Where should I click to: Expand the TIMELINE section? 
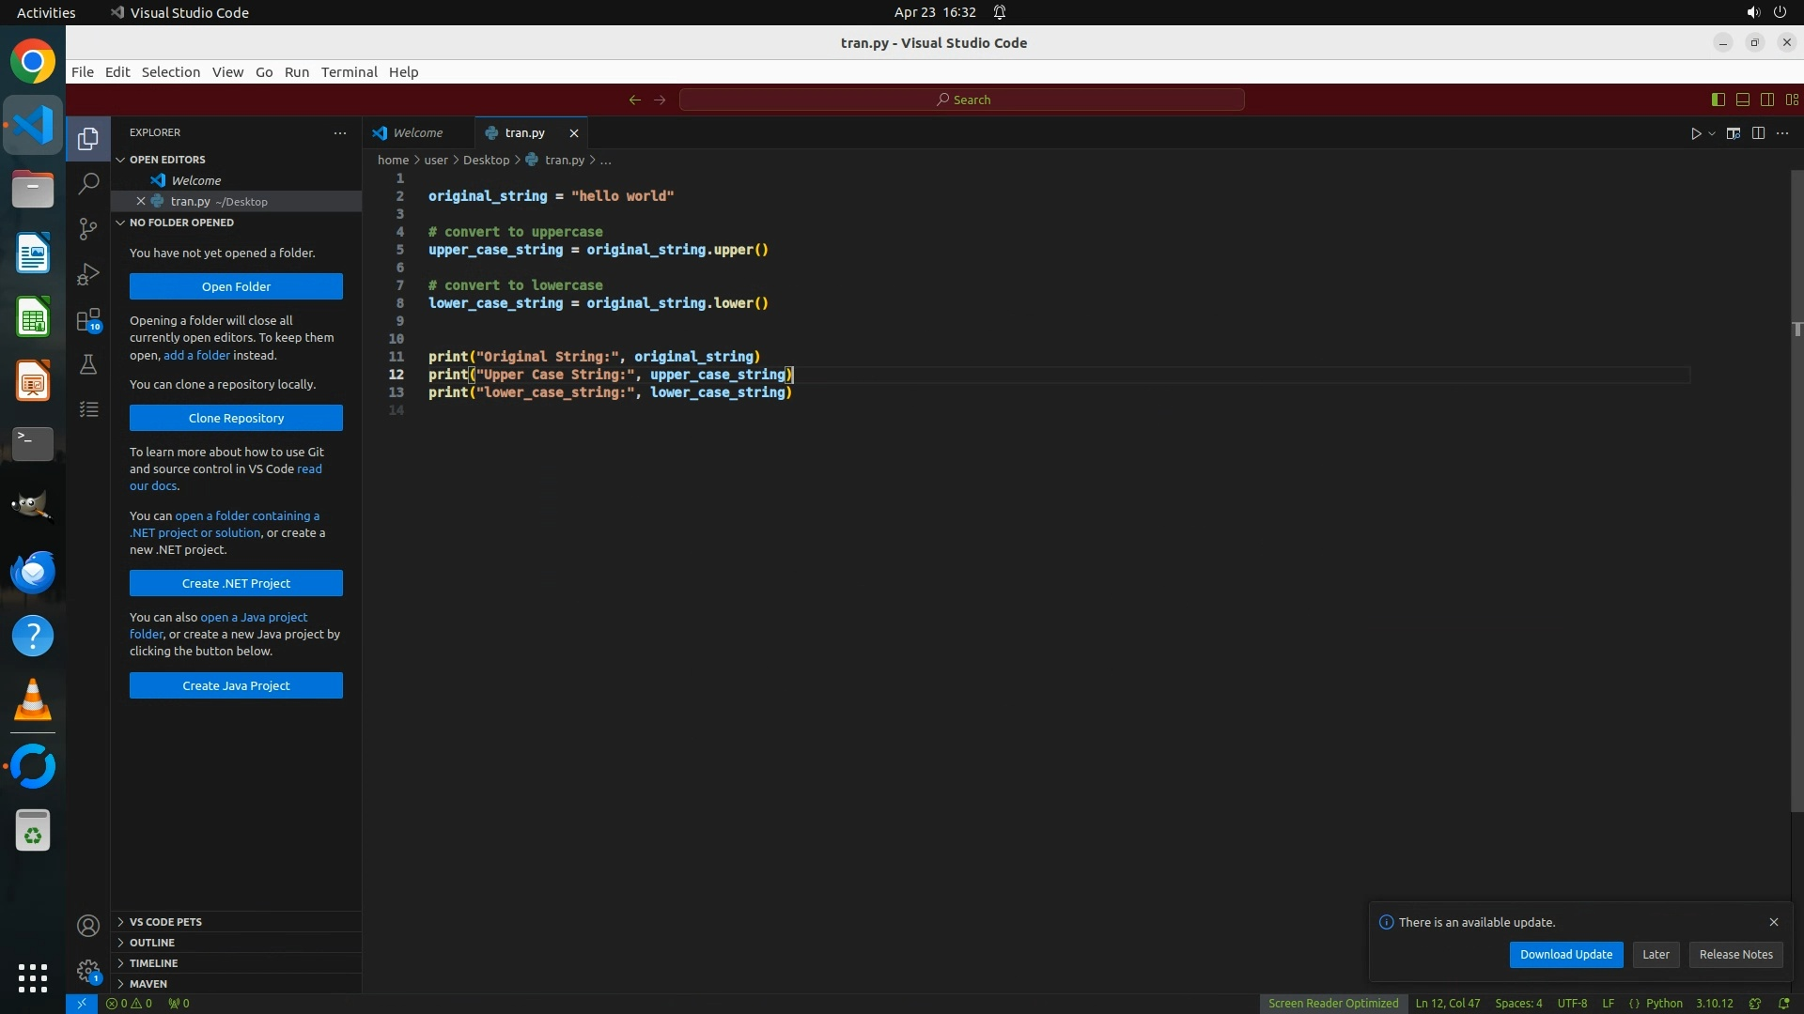point(153,963)
